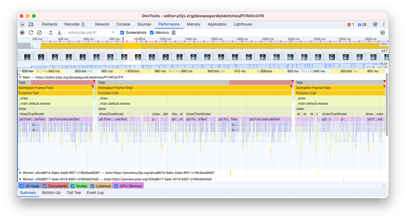Image resolution: width=406 pixels, height=221 pixels.
Task: Enable the Screenshots checkbox
Action: pos(122,32)
